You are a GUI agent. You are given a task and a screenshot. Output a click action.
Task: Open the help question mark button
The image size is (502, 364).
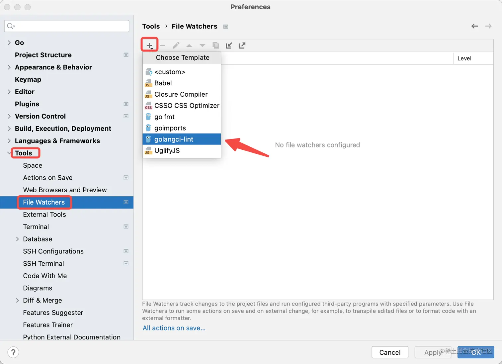[13, 352]
